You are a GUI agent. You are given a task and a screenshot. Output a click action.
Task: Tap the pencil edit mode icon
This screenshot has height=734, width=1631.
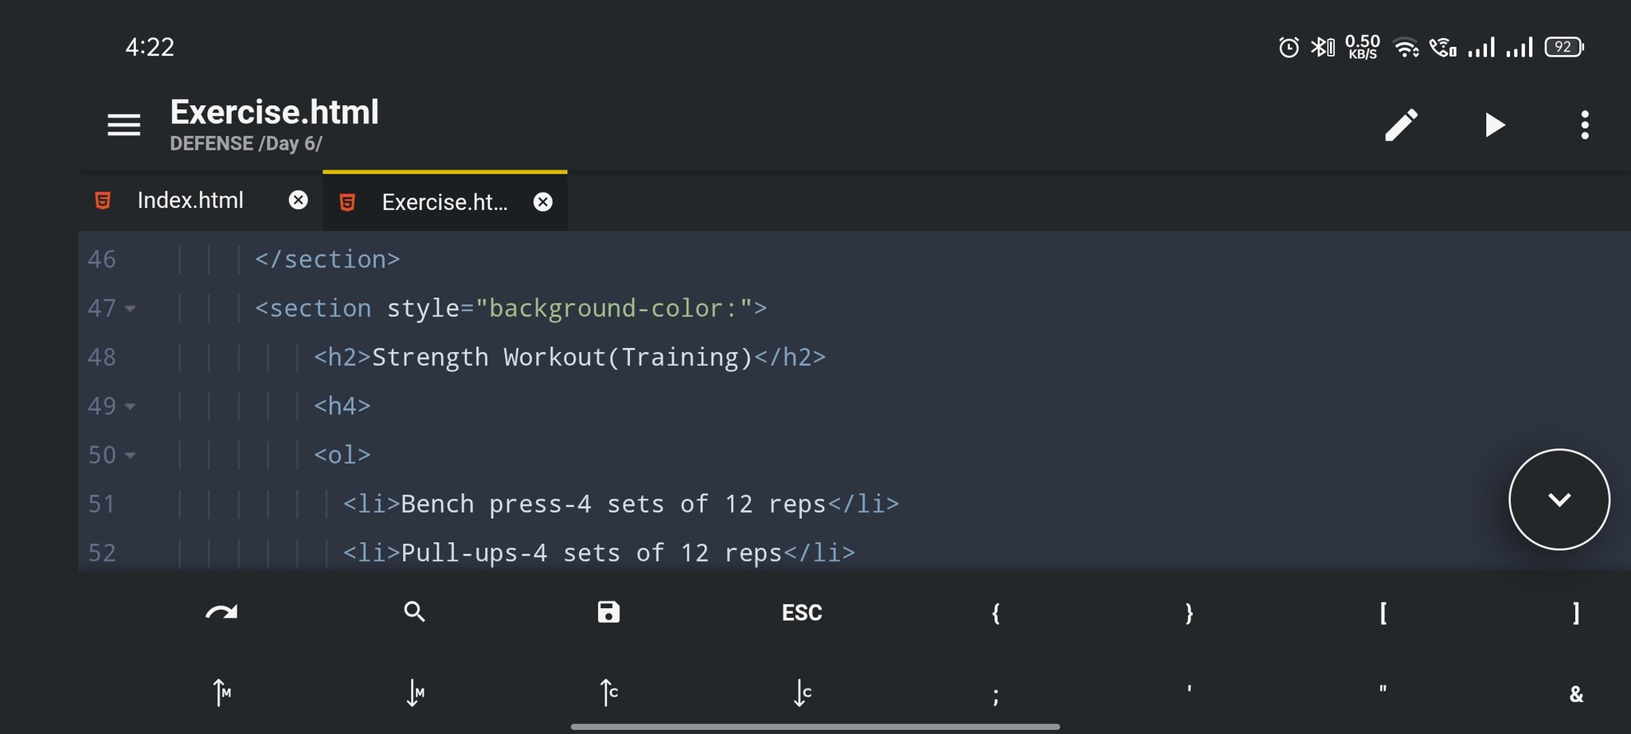click(1401, 125)
